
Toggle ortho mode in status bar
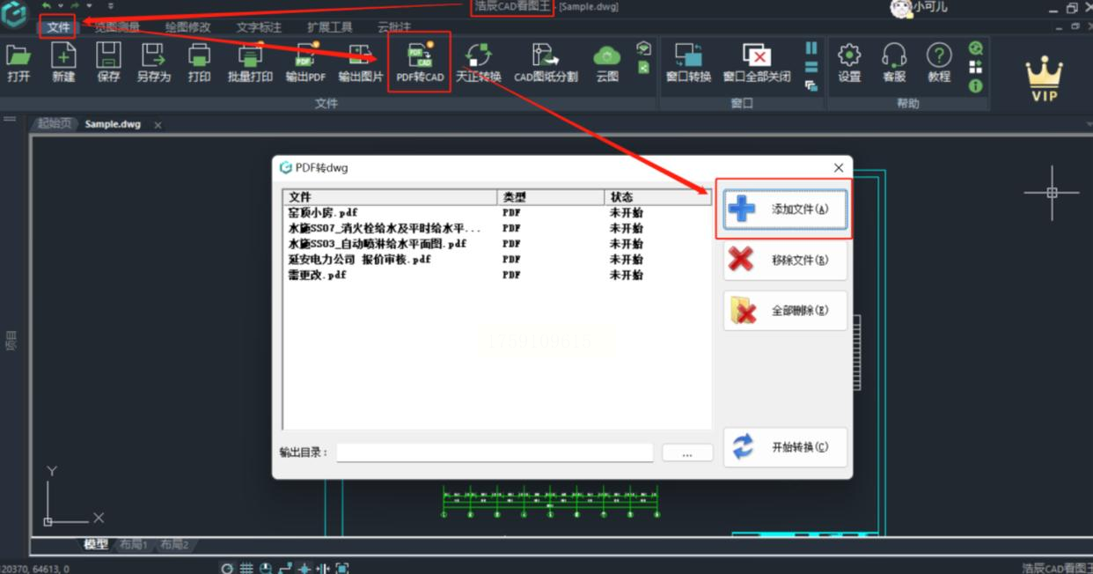(x=285, y=569)
